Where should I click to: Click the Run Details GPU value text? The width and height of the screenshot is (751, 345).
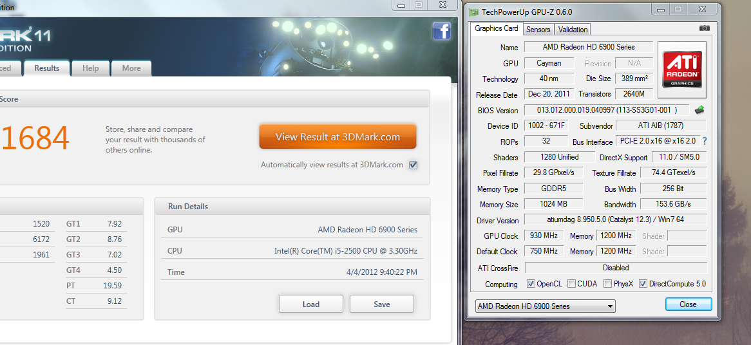coord(367,230)
